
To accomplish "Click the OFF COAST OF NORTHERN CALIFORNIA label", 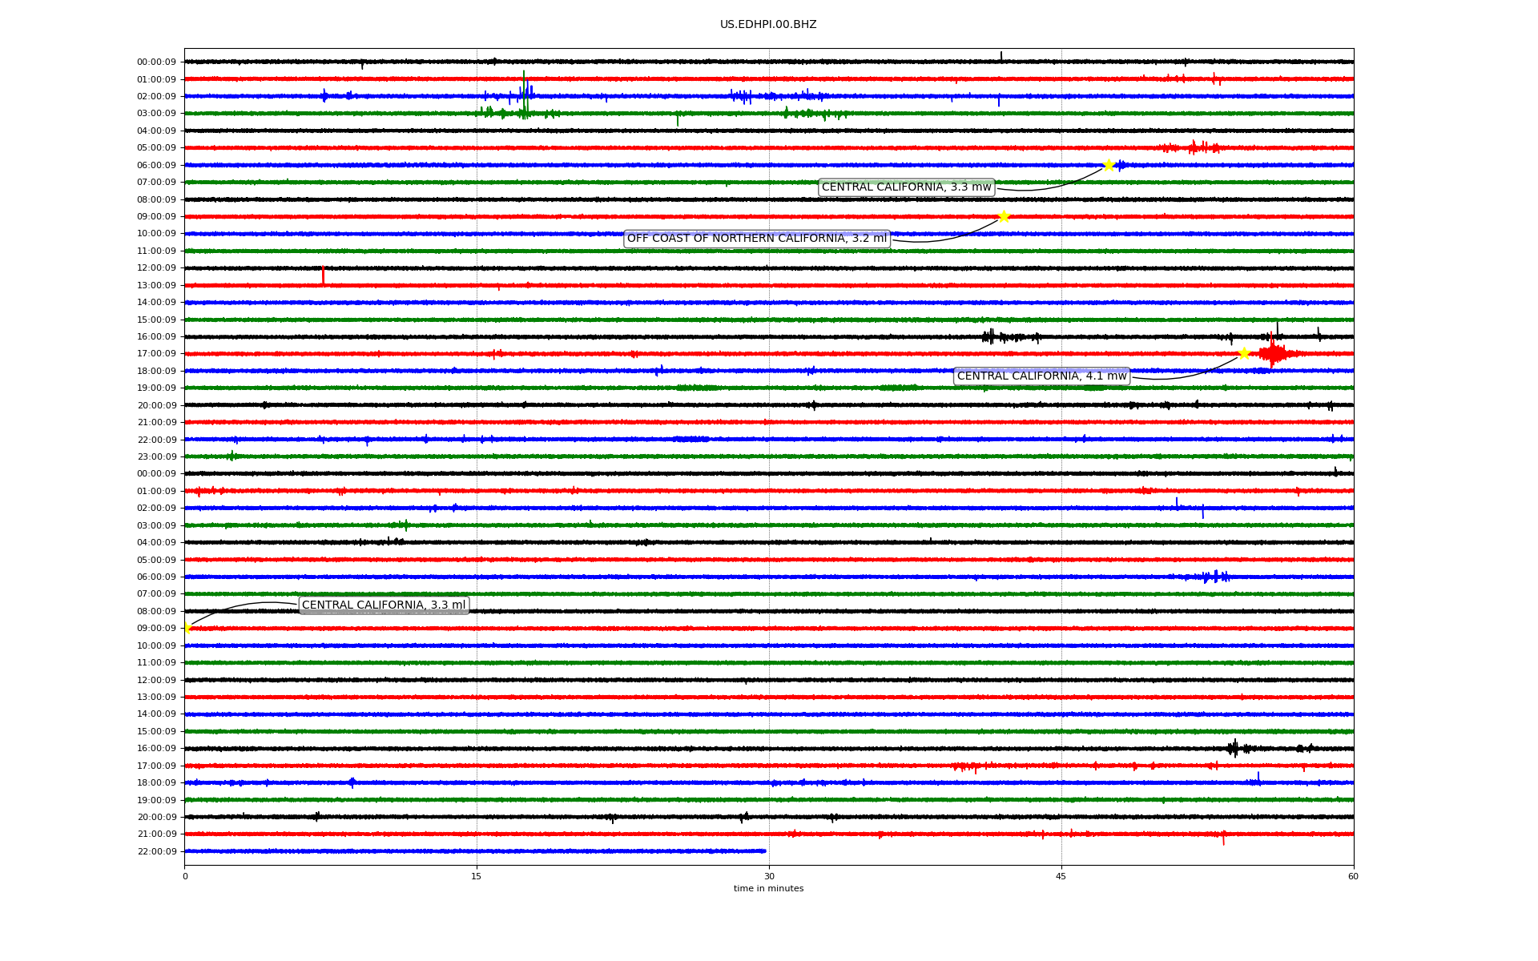I will coord(757,239).
